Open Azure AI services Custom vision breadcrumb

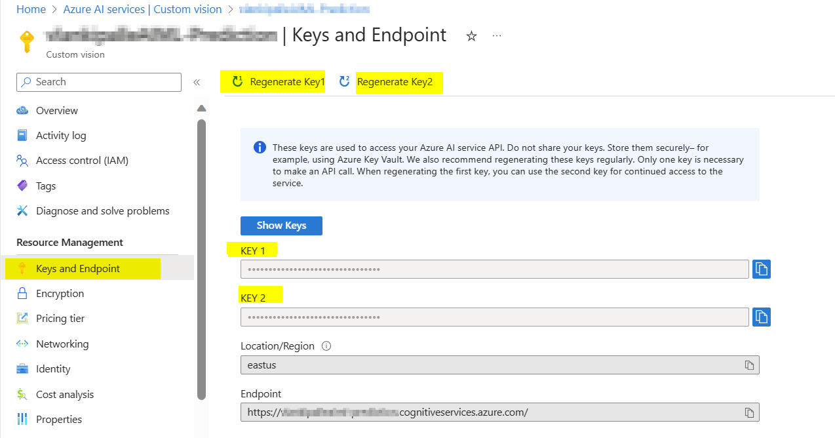pyautogui.click(x=142, y=9)
